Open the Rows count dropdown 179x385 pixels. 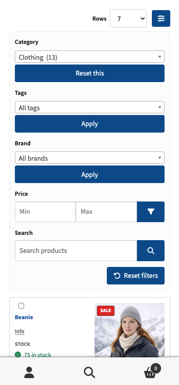coord(128,18)
